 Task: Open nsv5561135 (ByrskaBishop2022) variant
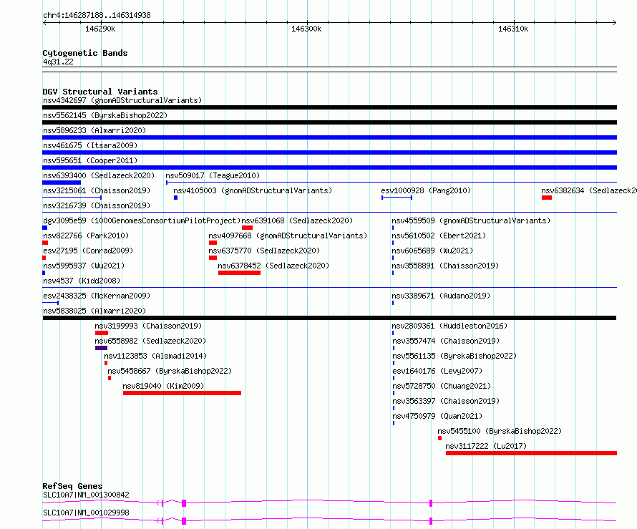454,356
